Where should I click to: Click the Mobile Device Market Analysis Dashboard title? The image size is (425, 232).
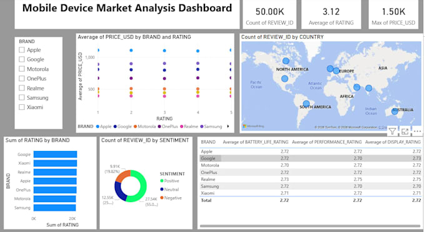pyautogui.click(x=127, y=8)
